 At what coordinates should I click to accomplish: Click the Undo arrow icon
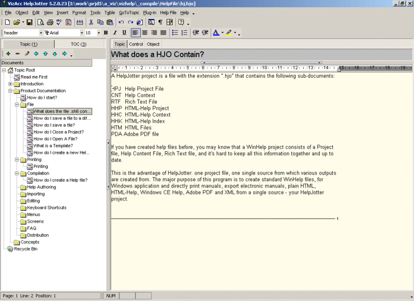[121, 22]
